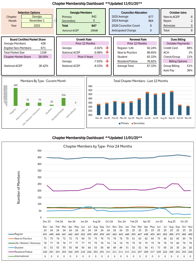196x261 pixels.
Task: Open the Month dropdown arrow next to November 1
Action: [x=54, y=21]
